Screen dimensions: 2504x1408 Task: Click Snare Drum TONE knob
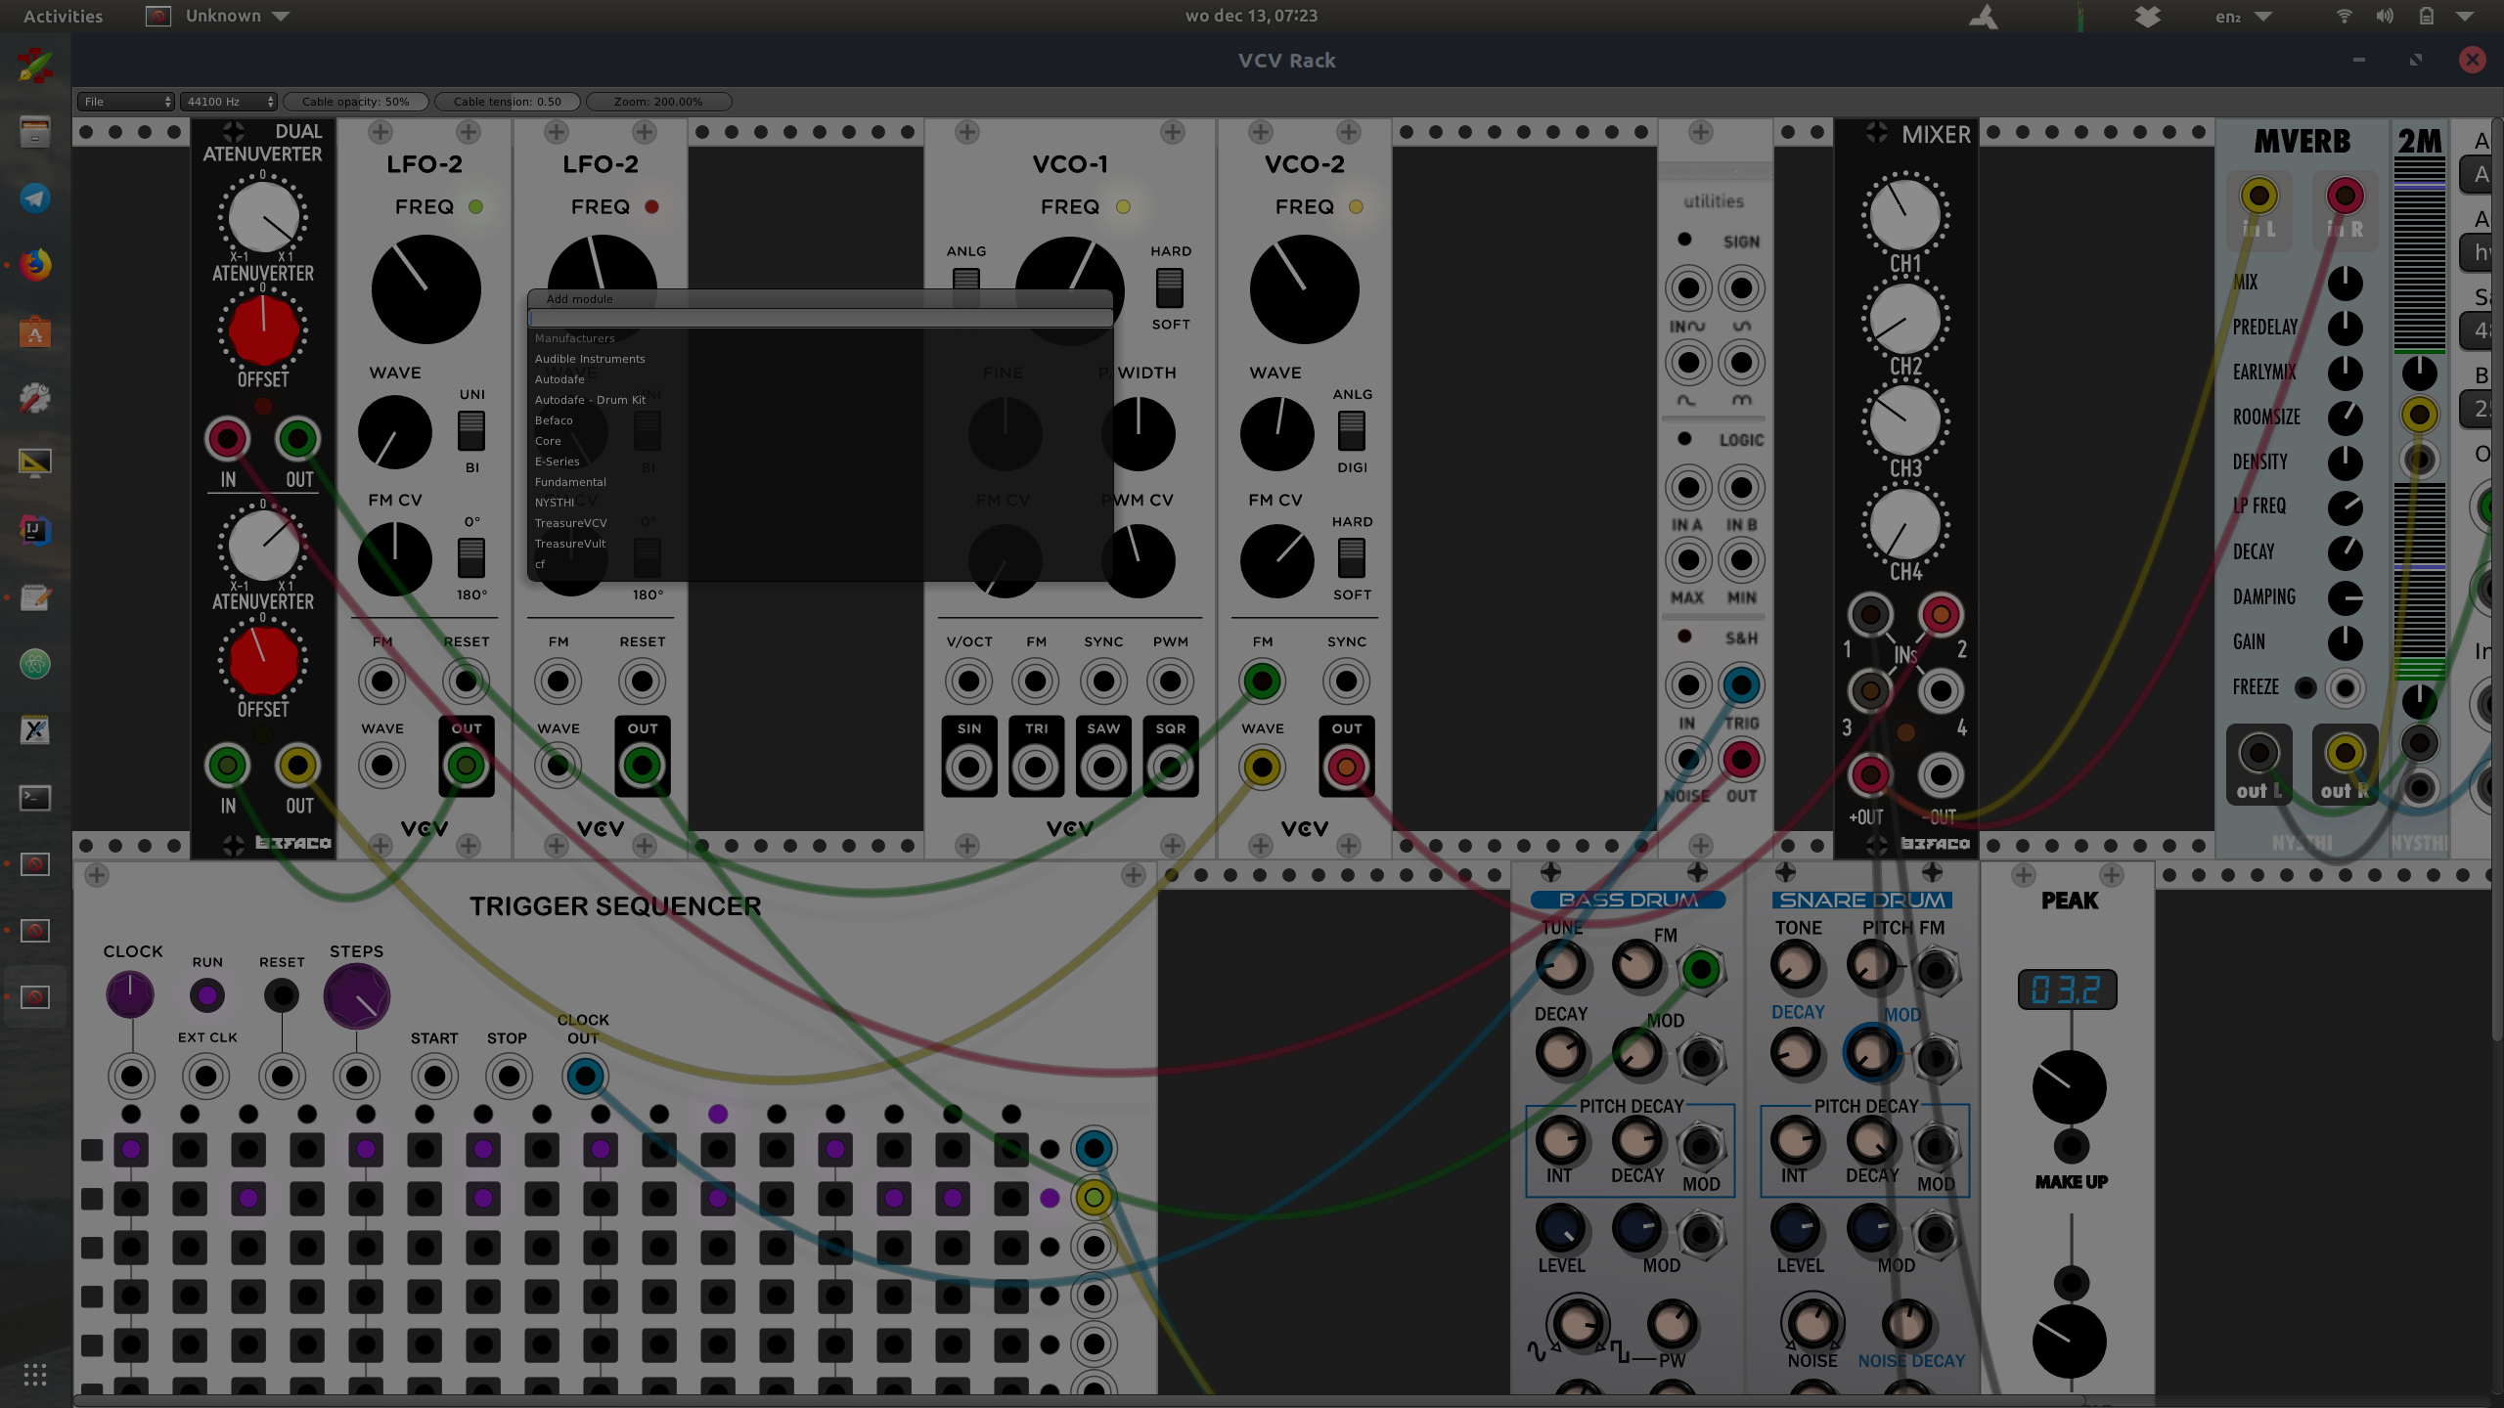[1796, 966]
